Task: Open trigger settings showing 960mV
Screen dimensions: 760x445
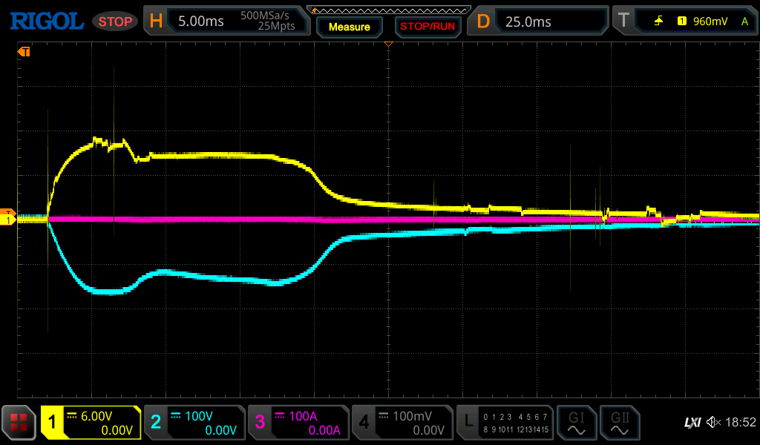Action: click(x=684, y=22)
